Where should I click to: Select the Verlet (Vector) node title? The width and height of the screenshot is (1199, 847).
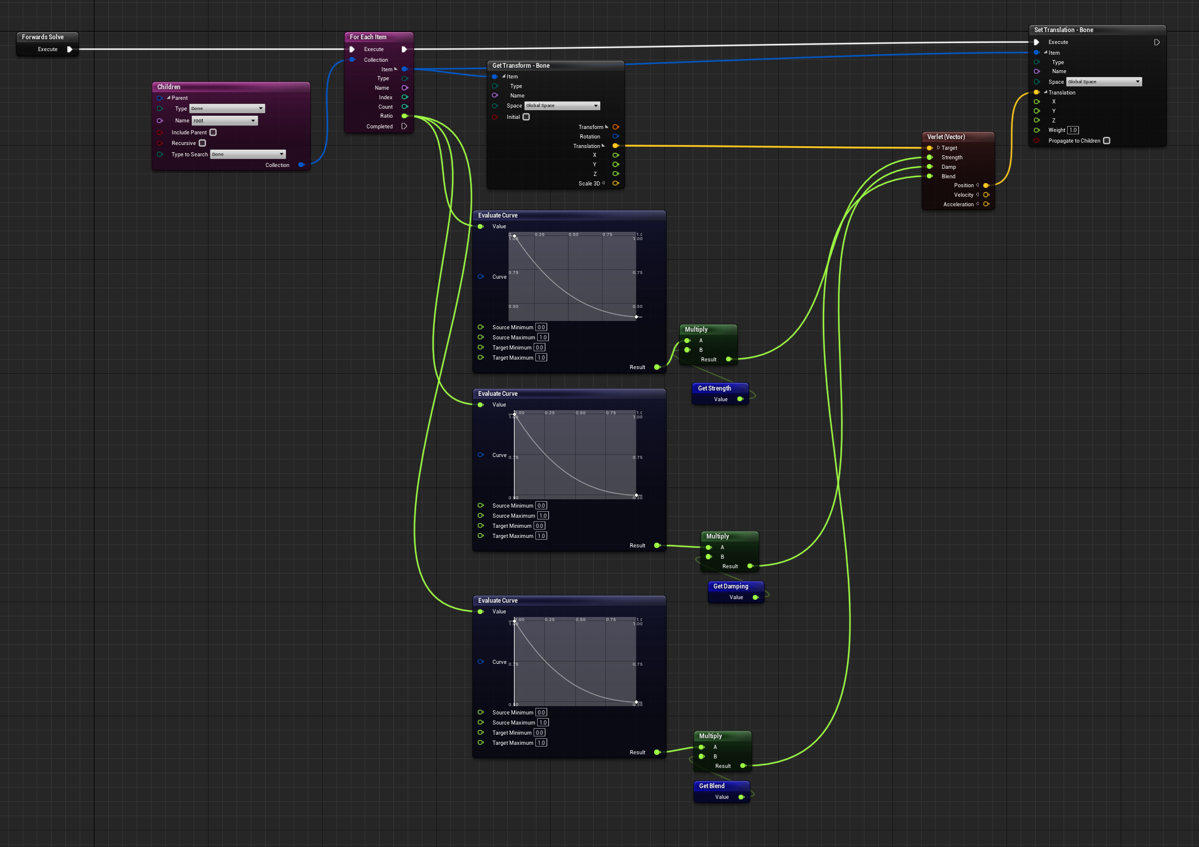coord(946,137)
